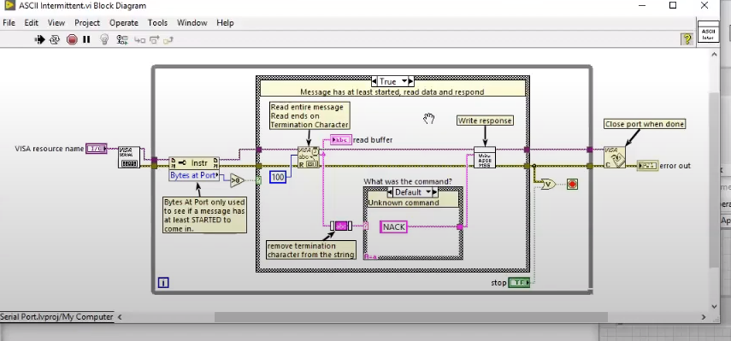731x341 pixels.
Task: Toggle Retain Wire Values button
Action: [122, 40]
